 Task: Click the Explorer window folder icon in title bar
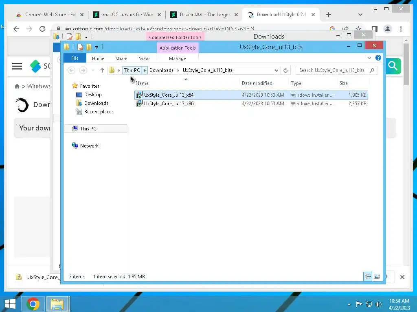[66, 47]
